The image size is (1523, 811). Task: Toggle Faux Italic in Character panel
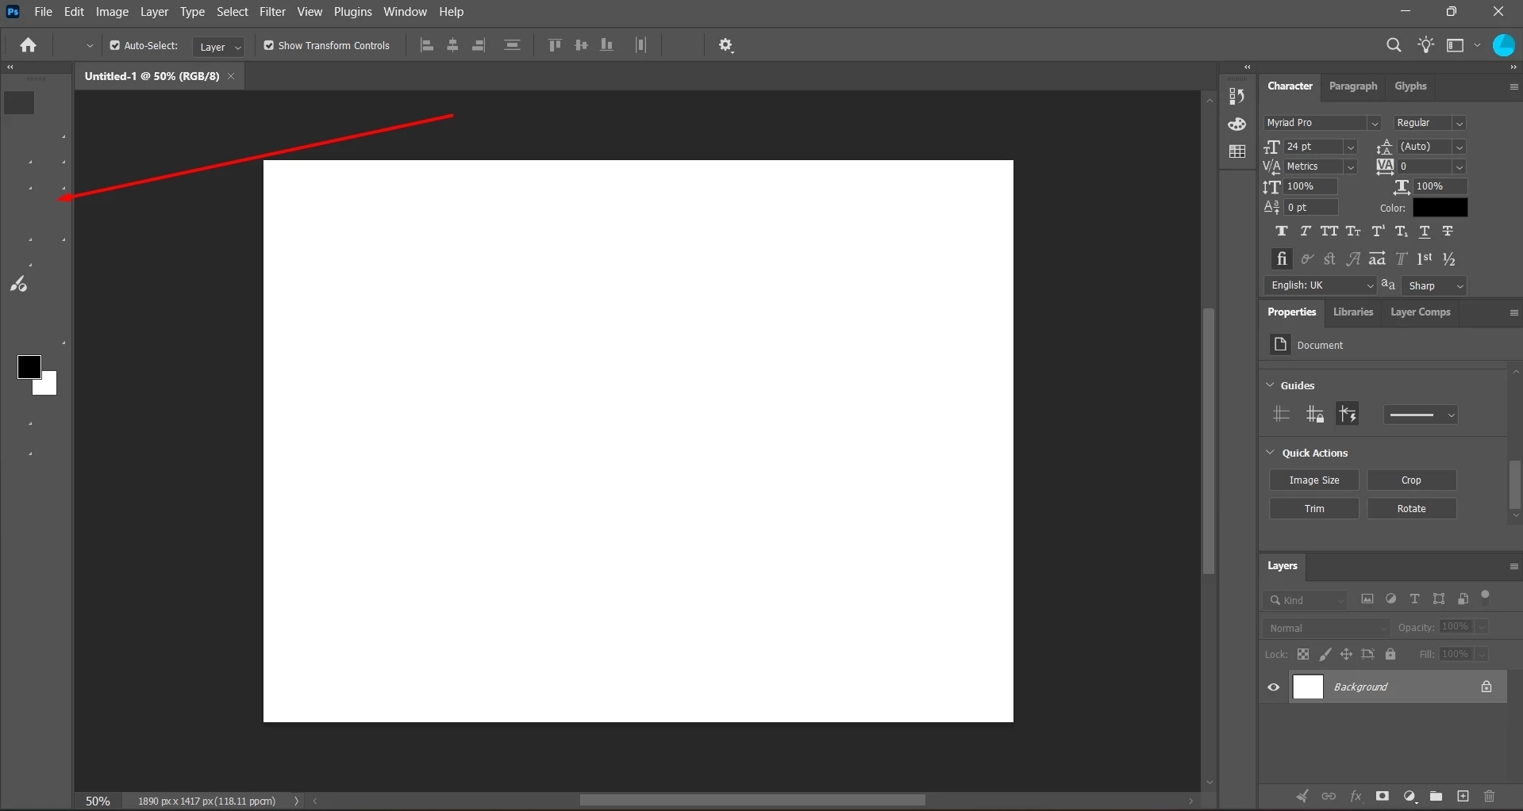point(1306,231)
